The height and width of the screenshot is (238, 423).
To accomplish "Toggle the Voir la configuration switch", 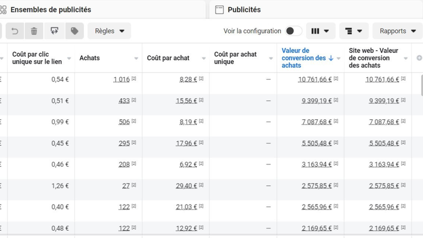I will 293,31.
